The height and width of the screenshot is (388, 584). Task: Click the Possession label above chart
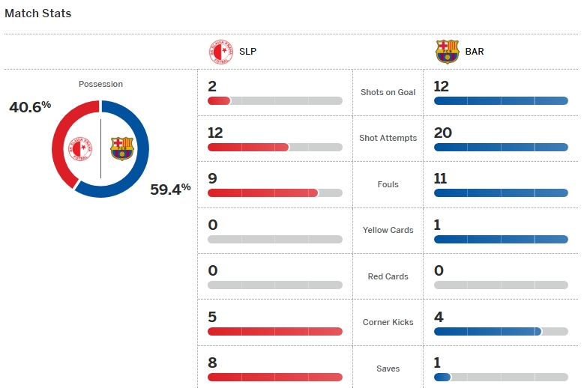100,84
